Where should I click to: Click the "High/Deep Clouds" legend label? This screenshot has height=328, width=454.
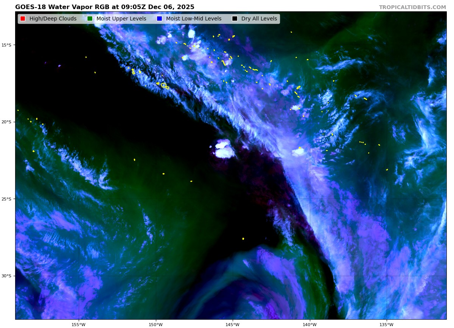pos(53,19)
